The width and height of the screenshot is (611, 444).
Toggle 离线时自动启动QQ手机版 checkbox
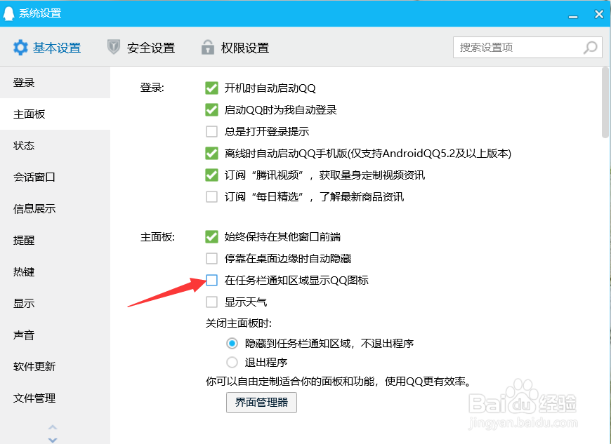[211, 154]
